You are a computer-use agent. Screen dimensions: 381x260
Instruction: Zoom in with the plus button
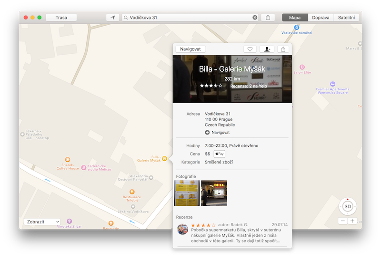click(352, 221)
